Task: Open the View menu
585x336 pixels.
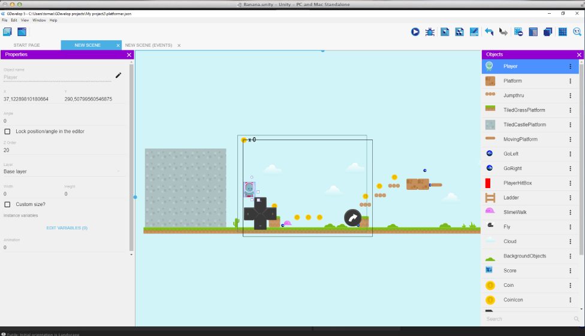Action: (x=25, y=20)
